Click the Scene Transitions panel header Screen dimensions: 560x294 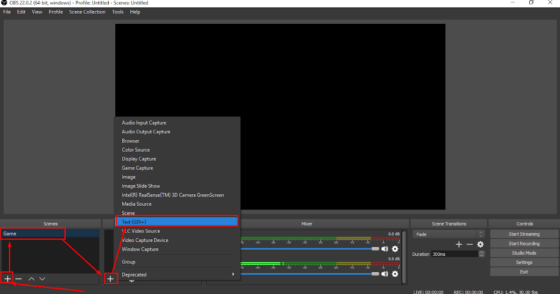click(449, 224)
